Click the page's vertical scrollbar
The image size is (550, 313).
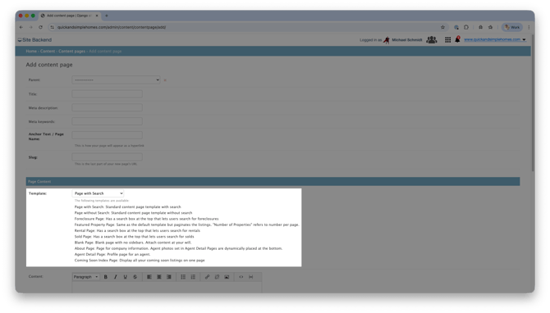[x=533, y=103]
